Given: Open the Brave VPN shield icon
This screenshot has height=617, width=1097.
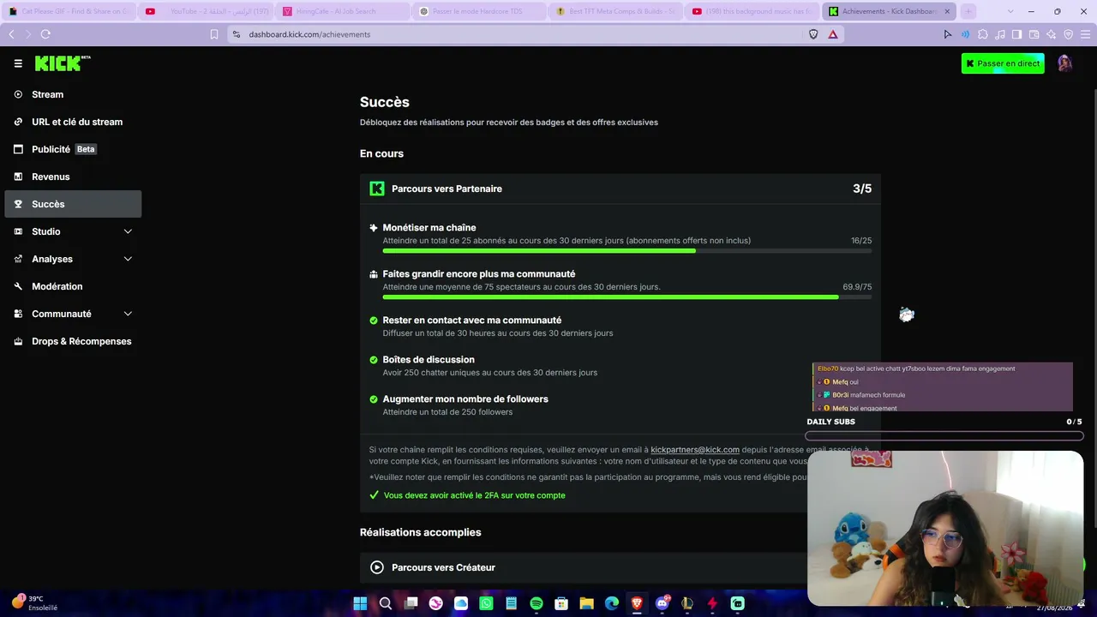Looking at the screenshot, I should (1069, 34).
